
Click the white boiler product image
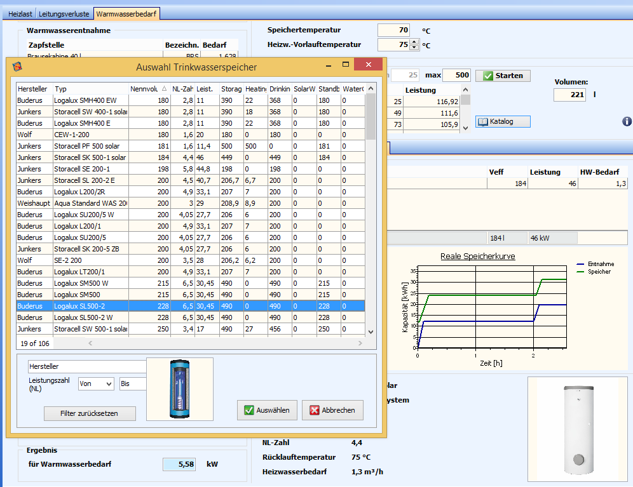[577, 429]
